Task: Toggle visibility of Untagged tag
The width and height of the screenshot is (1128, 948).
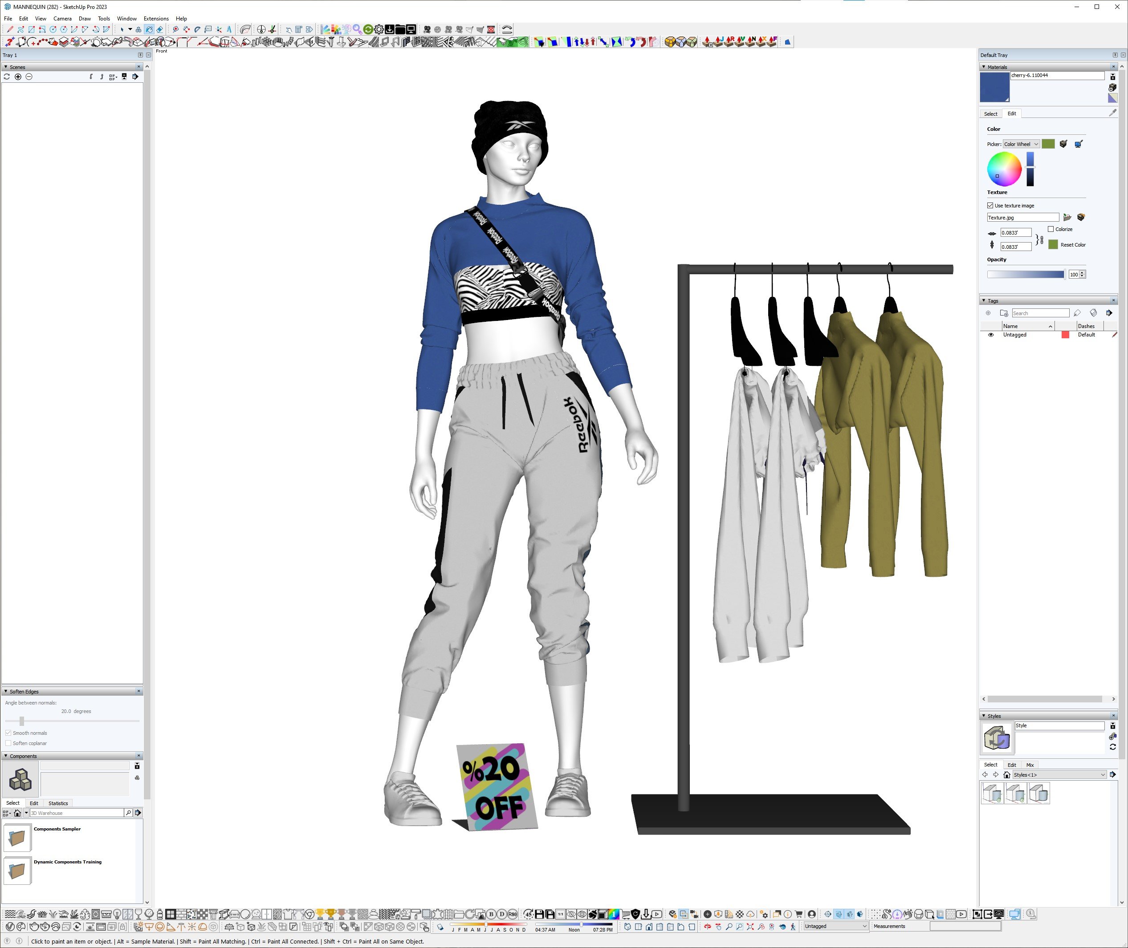Action: 990,335
